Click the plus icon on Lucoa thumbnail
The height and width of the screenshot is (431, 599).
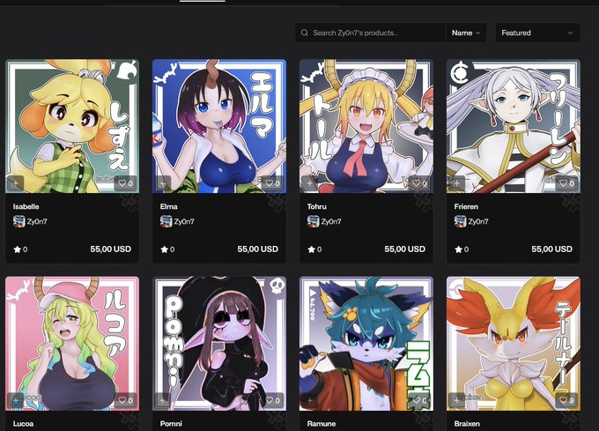click(x=16, y=400)
